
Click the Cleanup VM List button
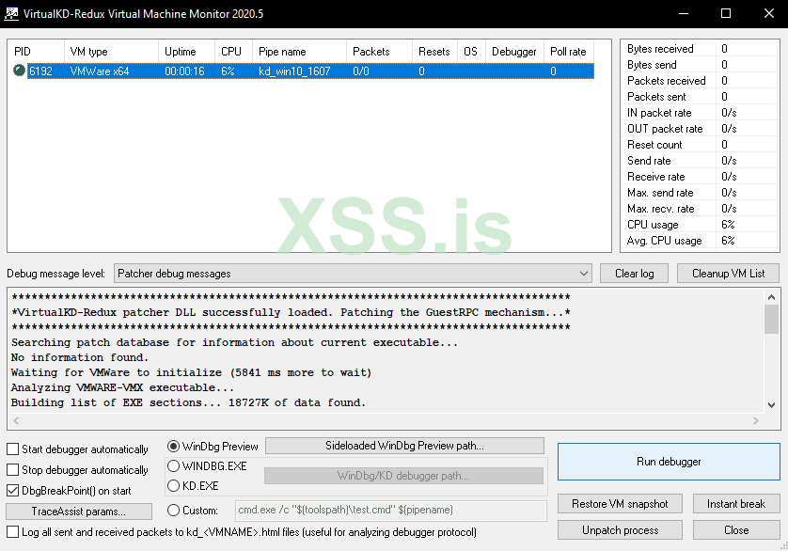[728, 274]
